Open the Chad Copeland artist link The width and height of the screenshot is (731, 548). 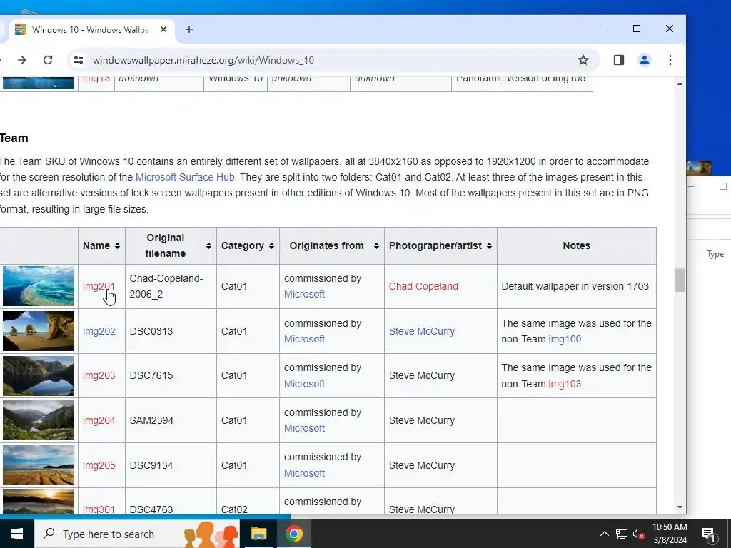tap(423, 286)
